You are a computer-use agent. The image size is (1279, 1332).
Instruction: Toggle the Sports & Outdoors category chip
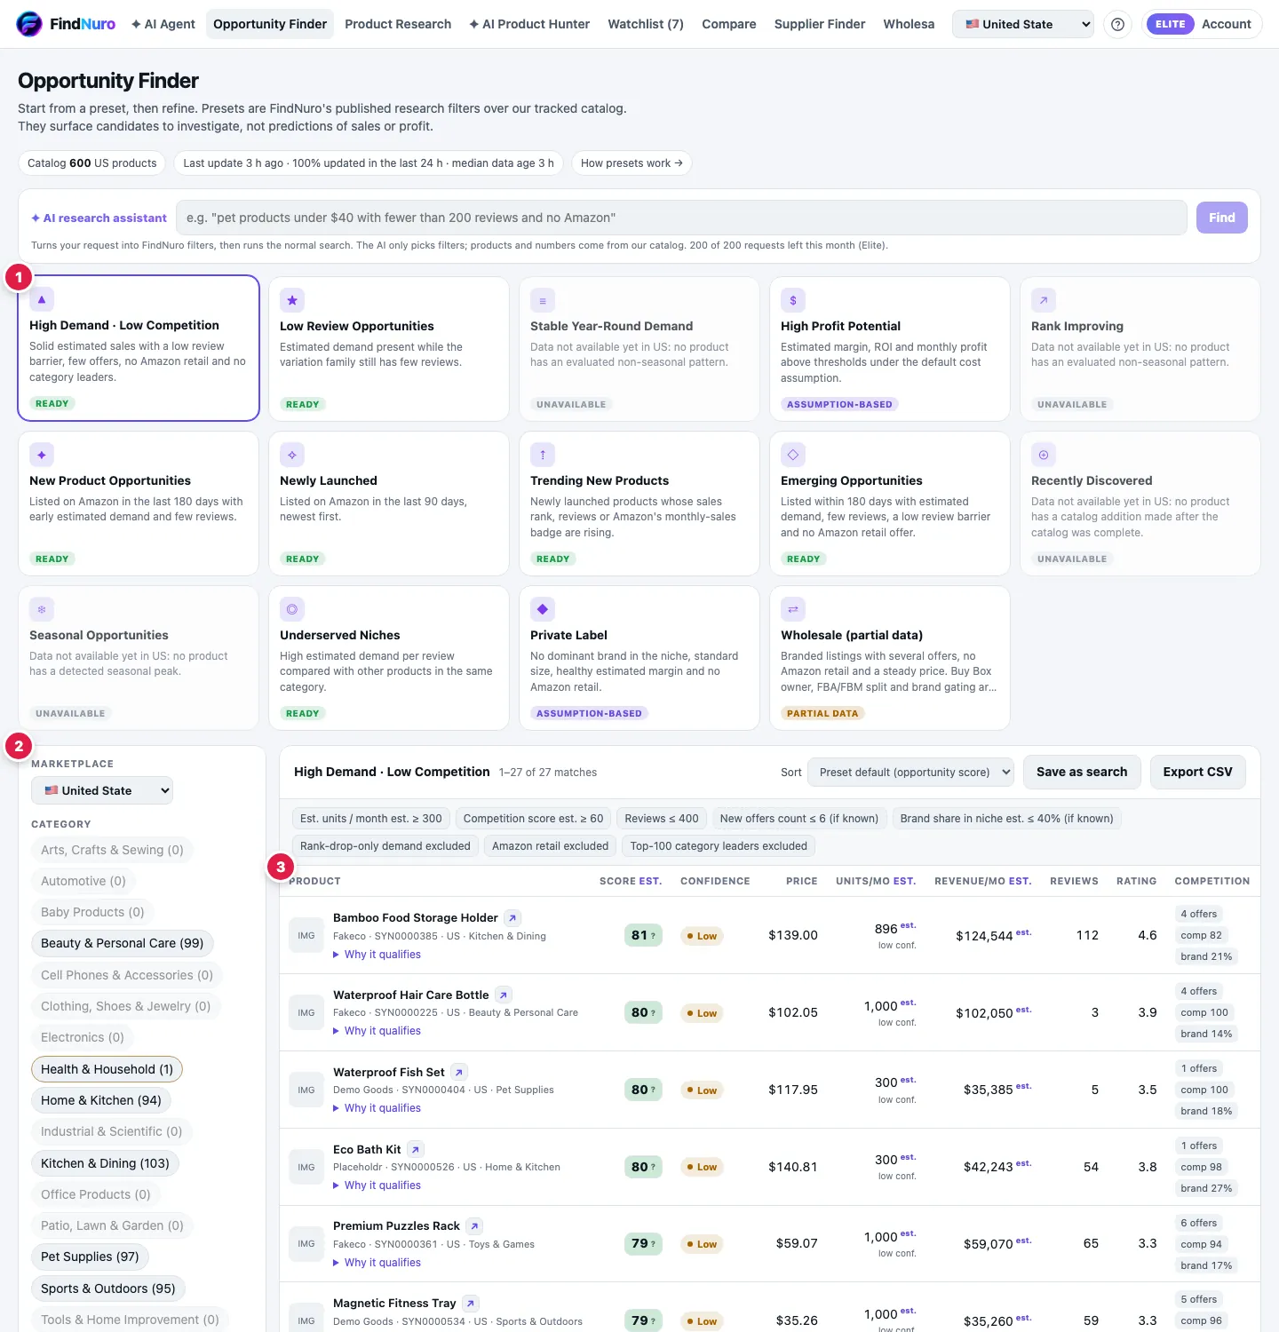click(108, 1288)
